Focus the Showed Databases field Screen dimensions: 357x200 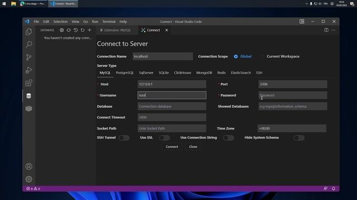pyautogui.click(x=293, y=106)
